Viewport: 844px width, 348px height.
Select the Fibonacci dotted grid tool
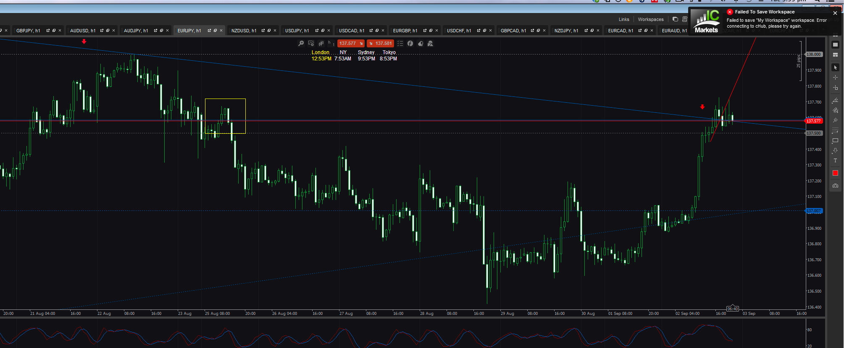click(x=835, y=130)
